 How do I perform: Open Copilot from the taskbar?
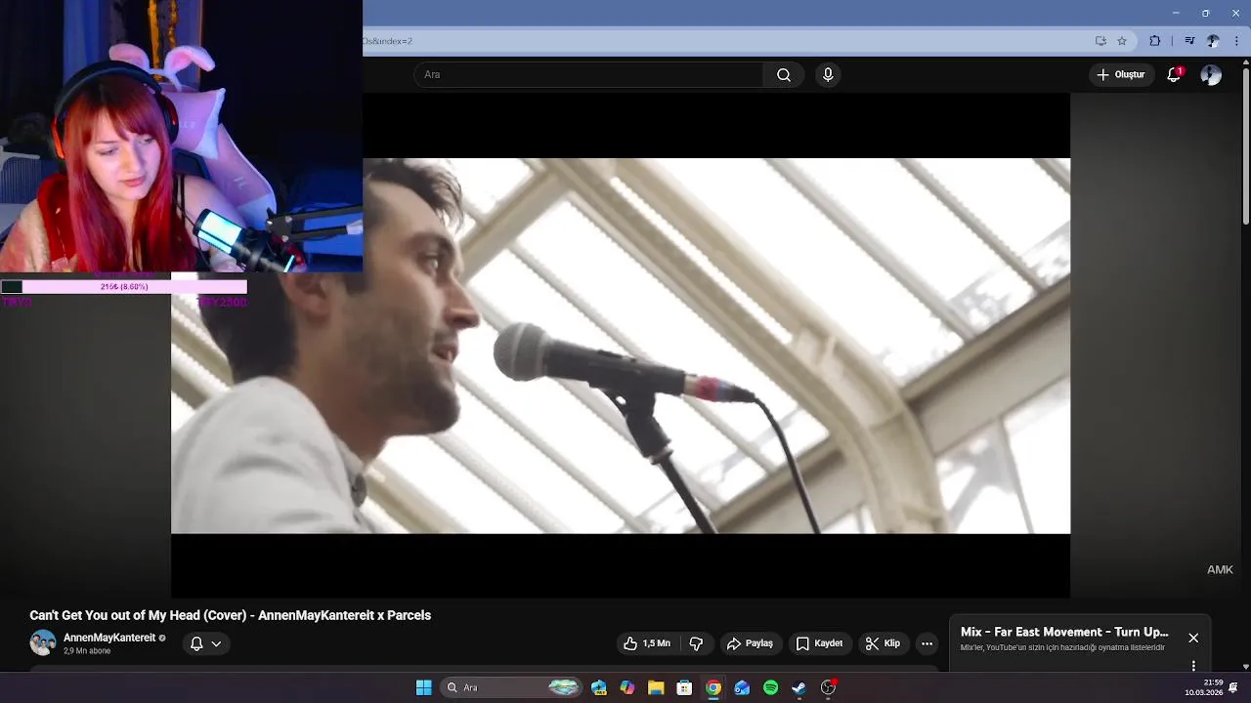point(627,687)
